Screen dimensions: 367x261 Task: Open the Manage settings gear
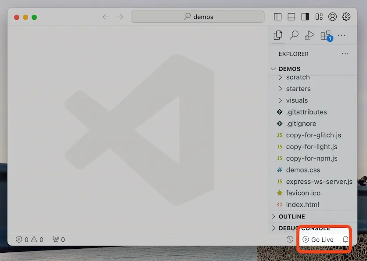click(346, 17)
